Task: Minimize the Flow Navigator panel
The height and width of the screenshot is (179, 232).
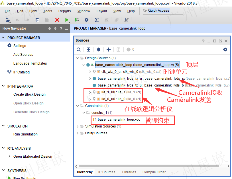Action: (x=67, y=29)
